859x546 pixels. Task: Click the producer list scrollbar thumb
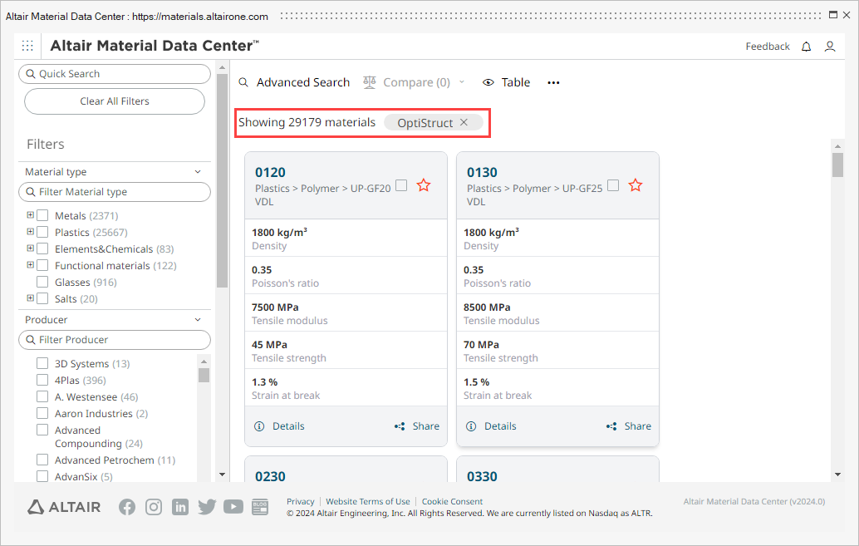tap(204, 375)
